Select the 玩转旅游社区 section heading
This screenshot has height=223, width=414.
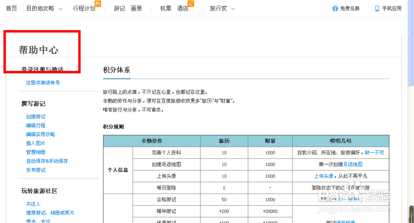(39, 191)
